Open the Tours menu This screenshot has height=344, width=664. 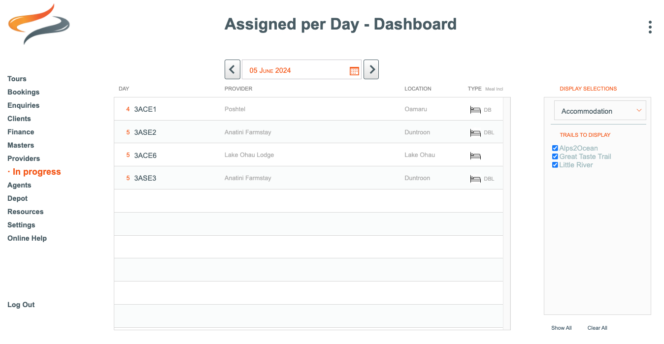[x=17, y=79]
